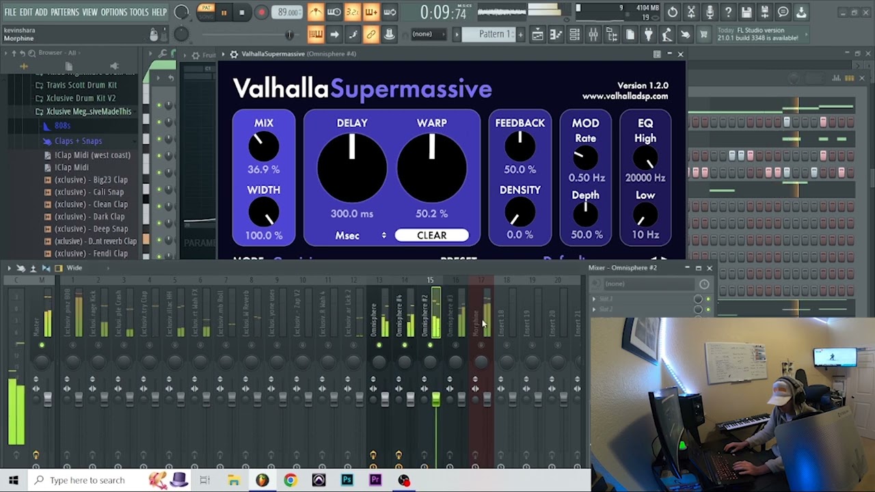The width and height of the screenshot is (875, 492).
Task: Open the Channel rack window
Action: tap(575, 34)
